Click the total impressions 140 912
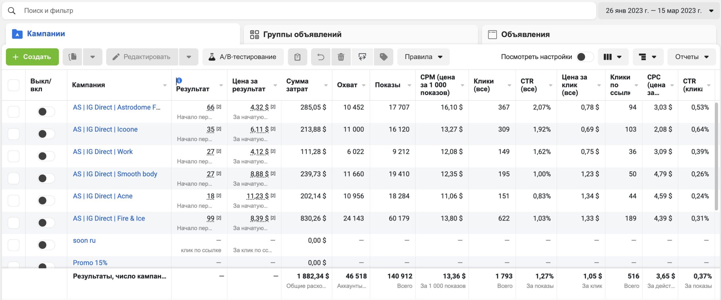 (400, 276)
